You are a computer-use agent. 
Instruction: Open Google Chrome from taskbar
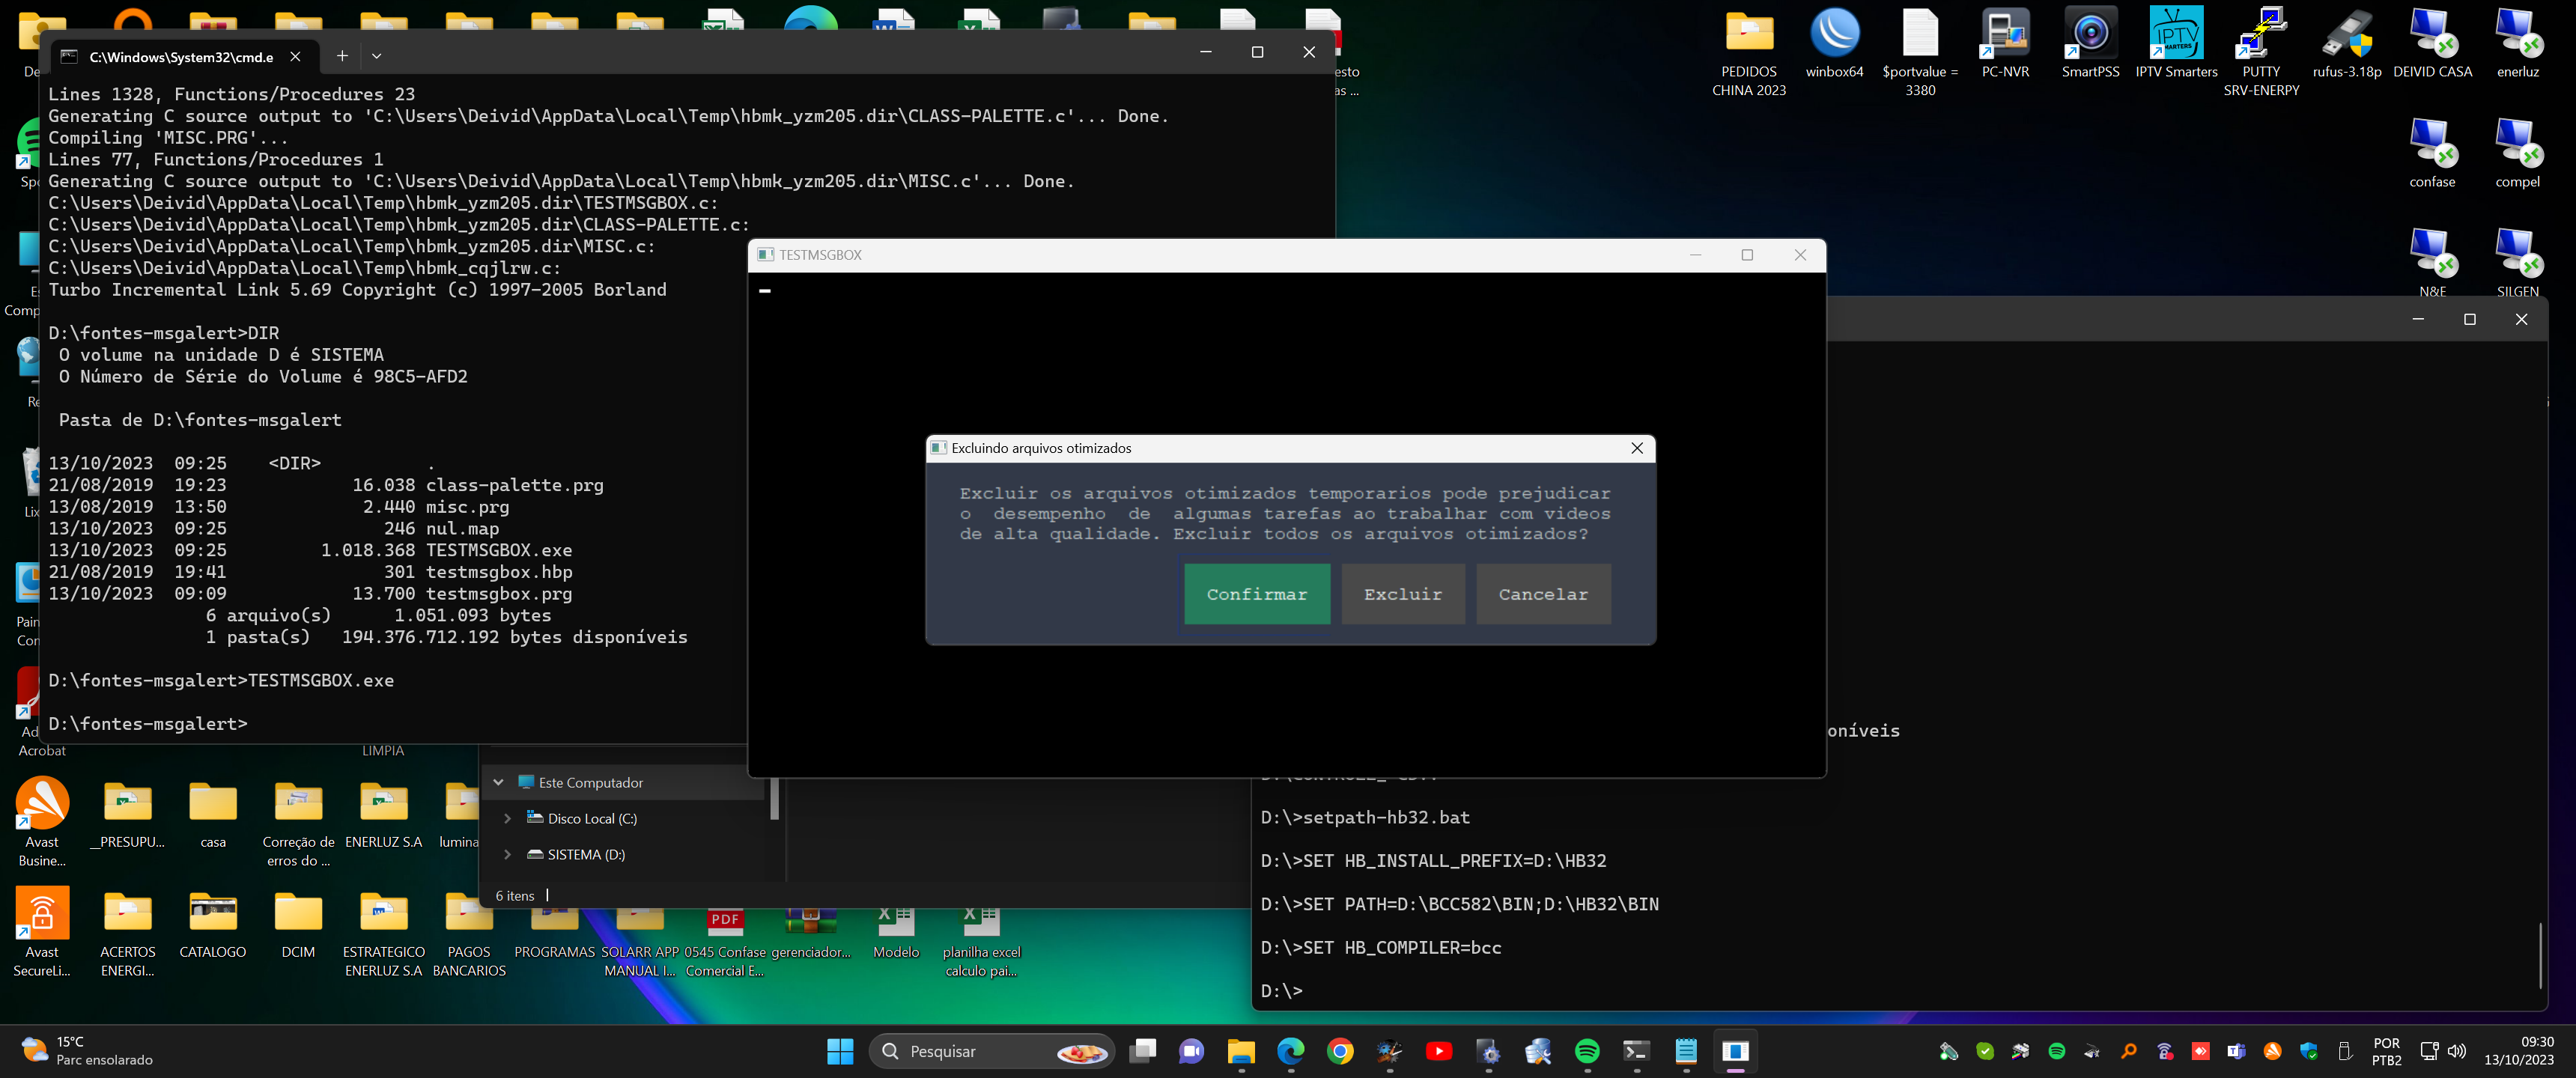click(1340, 1051)
